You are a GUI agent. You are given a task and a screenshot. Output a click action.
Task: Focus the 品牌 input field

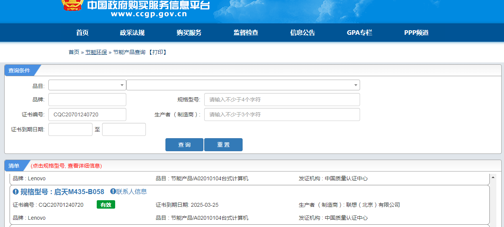87,100
